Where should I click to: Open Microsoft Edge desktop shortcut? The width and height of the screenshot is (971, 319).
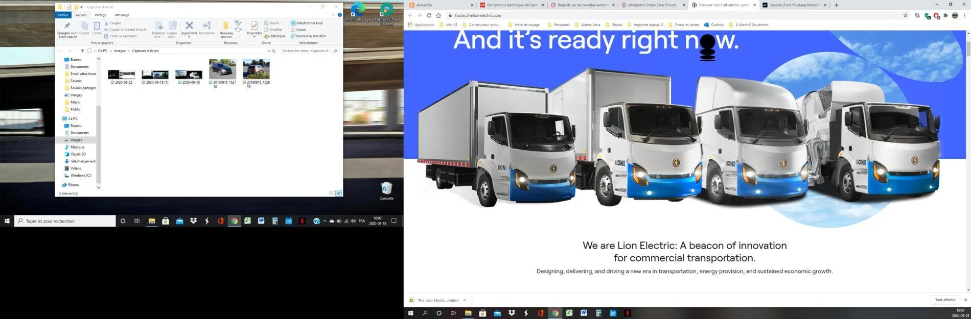[358, 12]
